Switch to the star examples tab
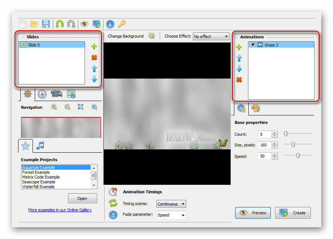Image resolution: width=333 pixels, height=239 pixels. click(26, 146)
